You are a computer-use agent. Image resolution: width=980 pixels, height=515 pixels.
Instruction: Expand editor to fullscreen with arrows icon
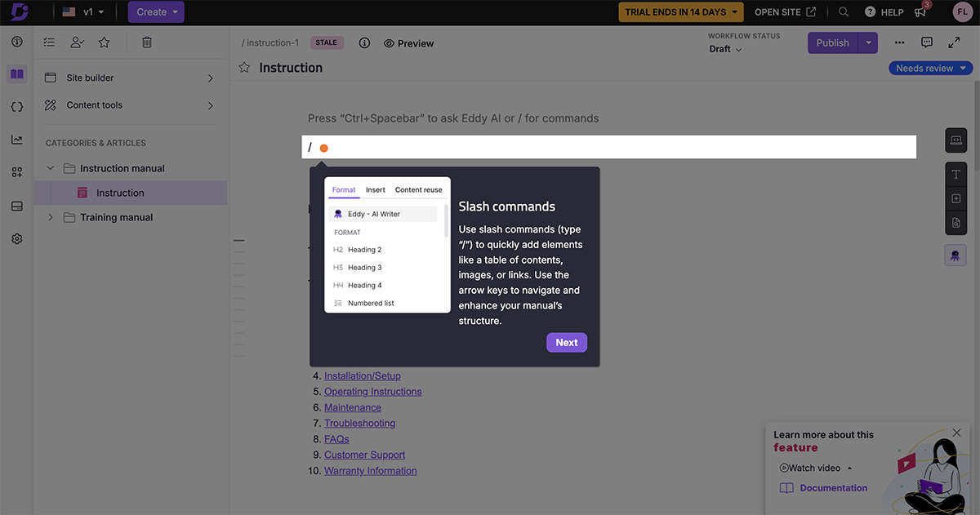tap(954, 42)
